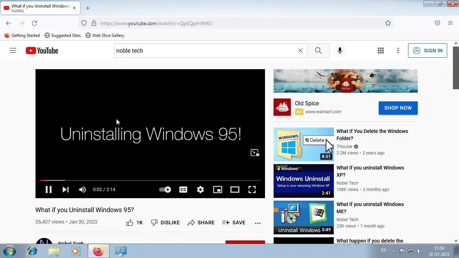Open YouTube settings three-dot menu
Image resolution: width=459 pixels, height=258 pixels.
[398, 51]
